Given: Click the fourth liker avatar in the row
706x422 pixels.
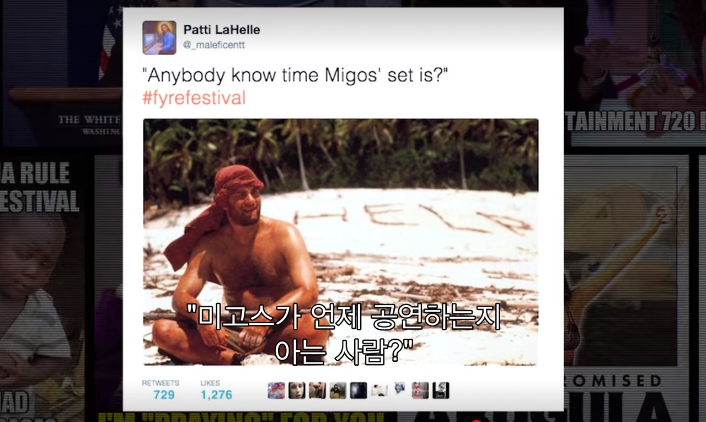Looking at the screenshot, I should [x=338, y=391].
